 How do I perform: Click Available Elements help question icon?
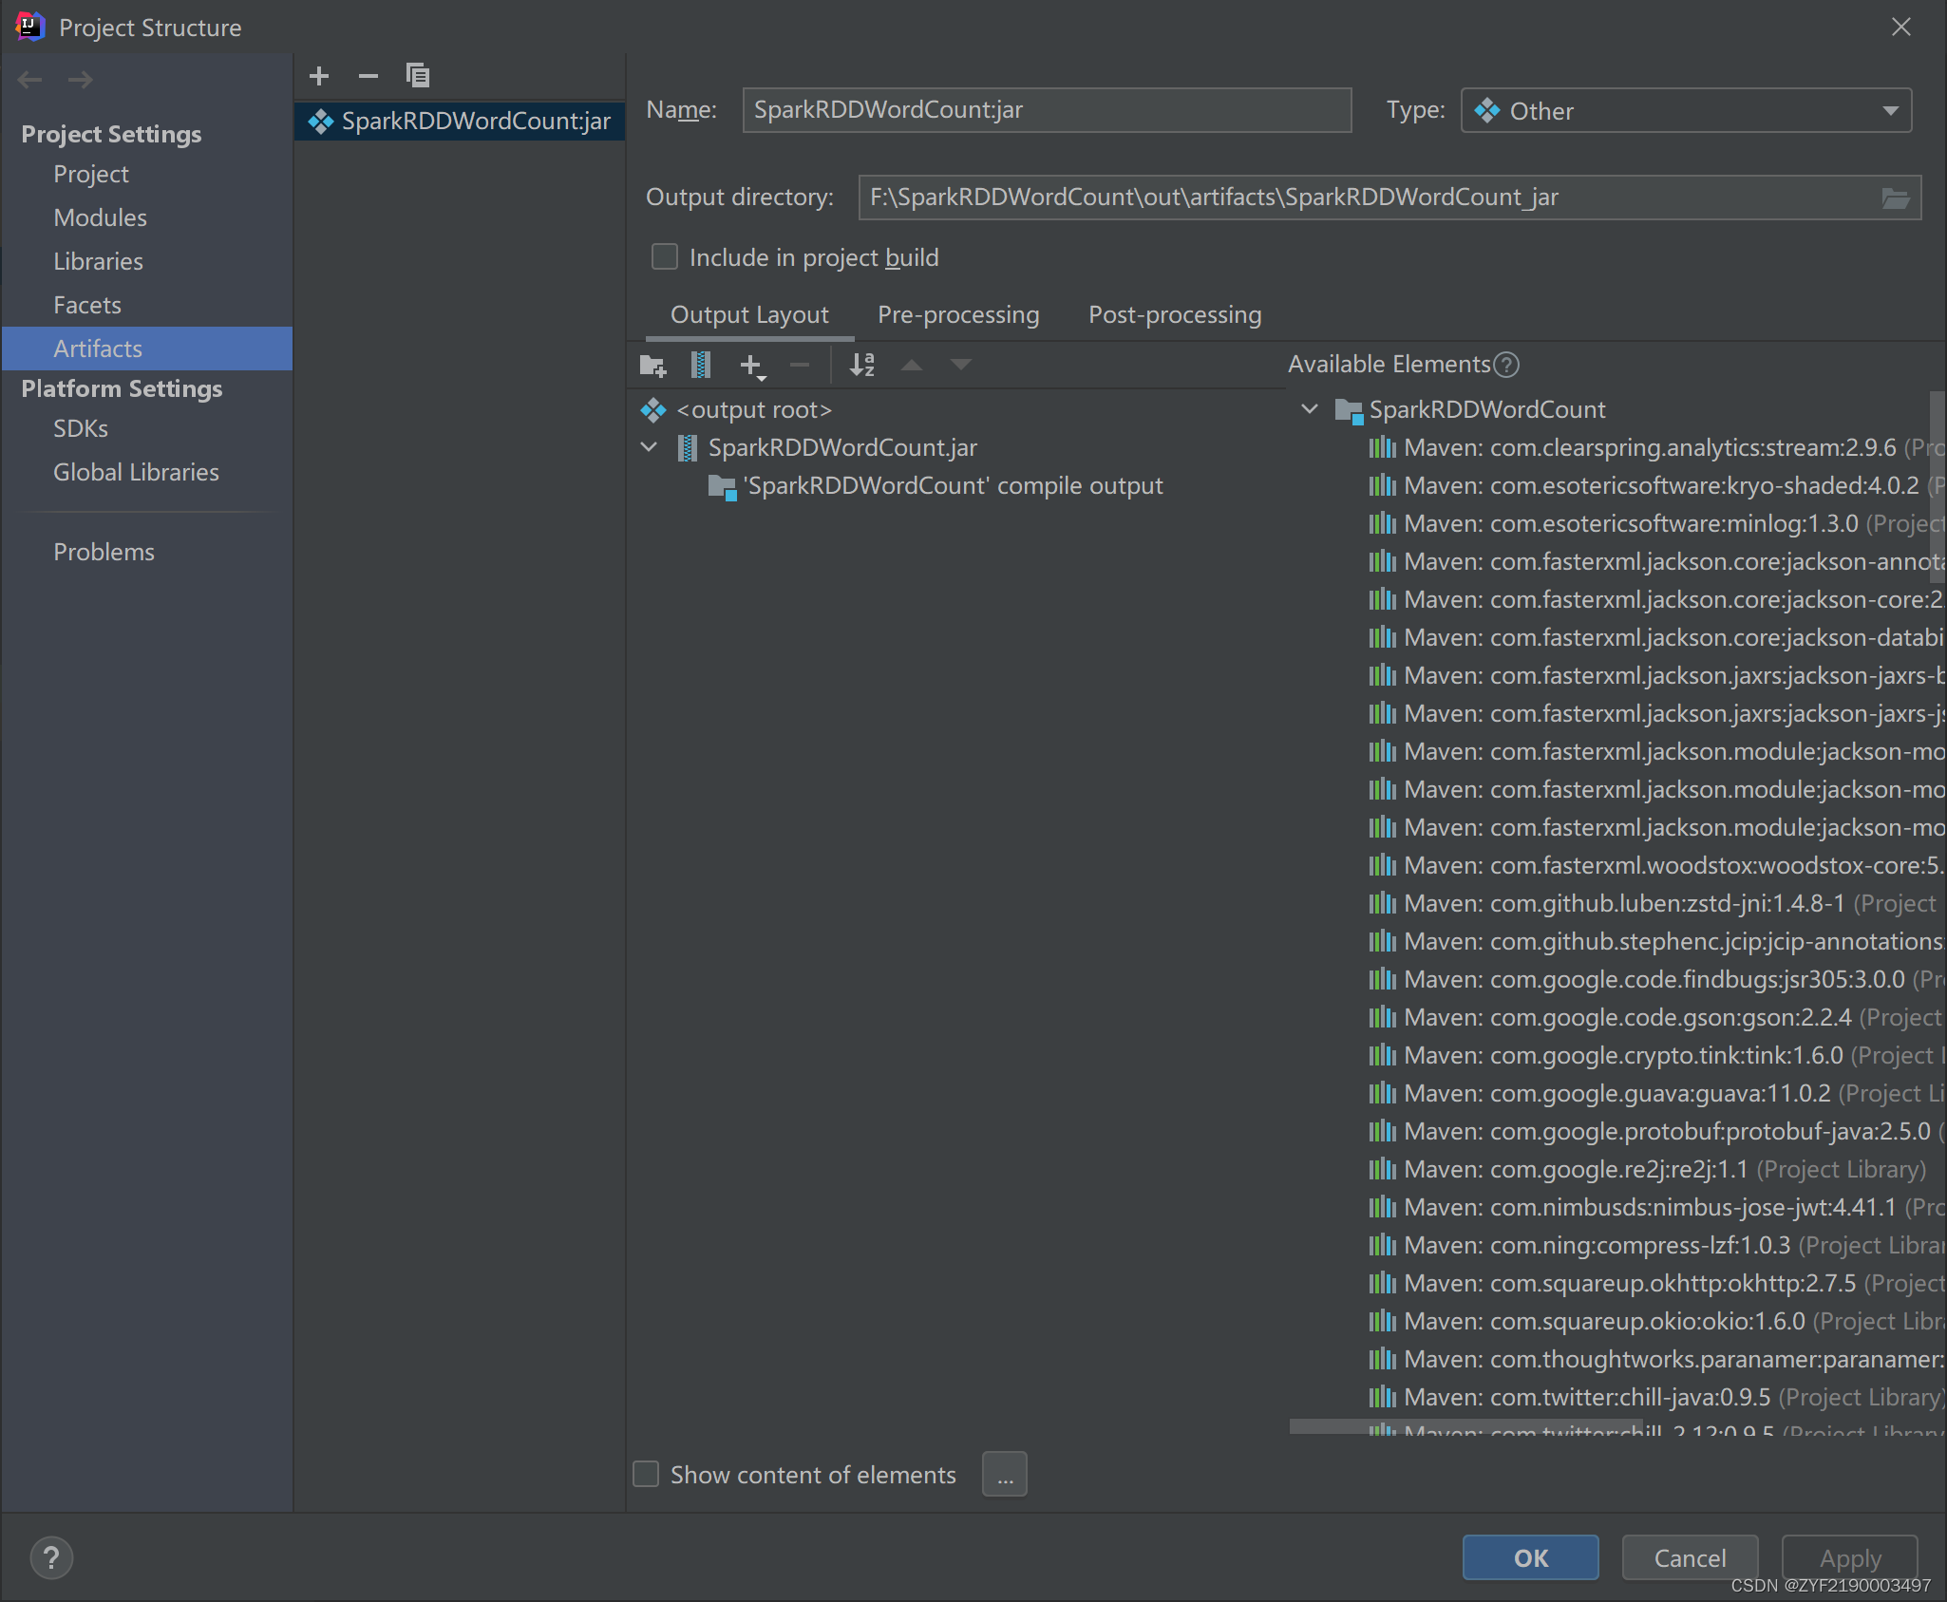(1506, 365)
